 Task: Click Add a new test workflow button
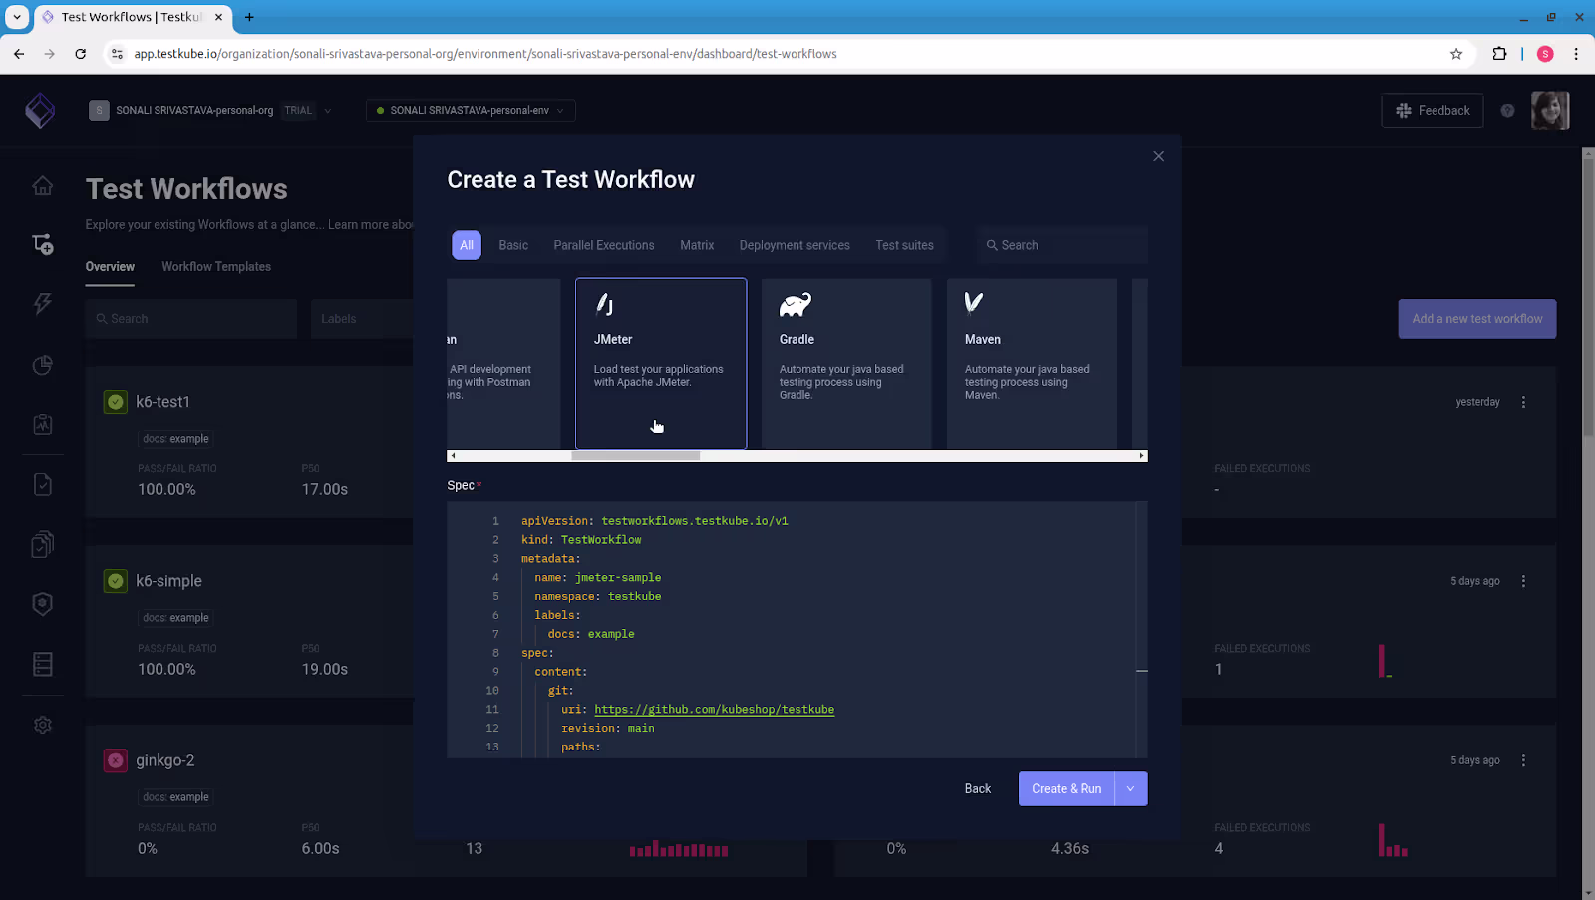coord(1477,319)
